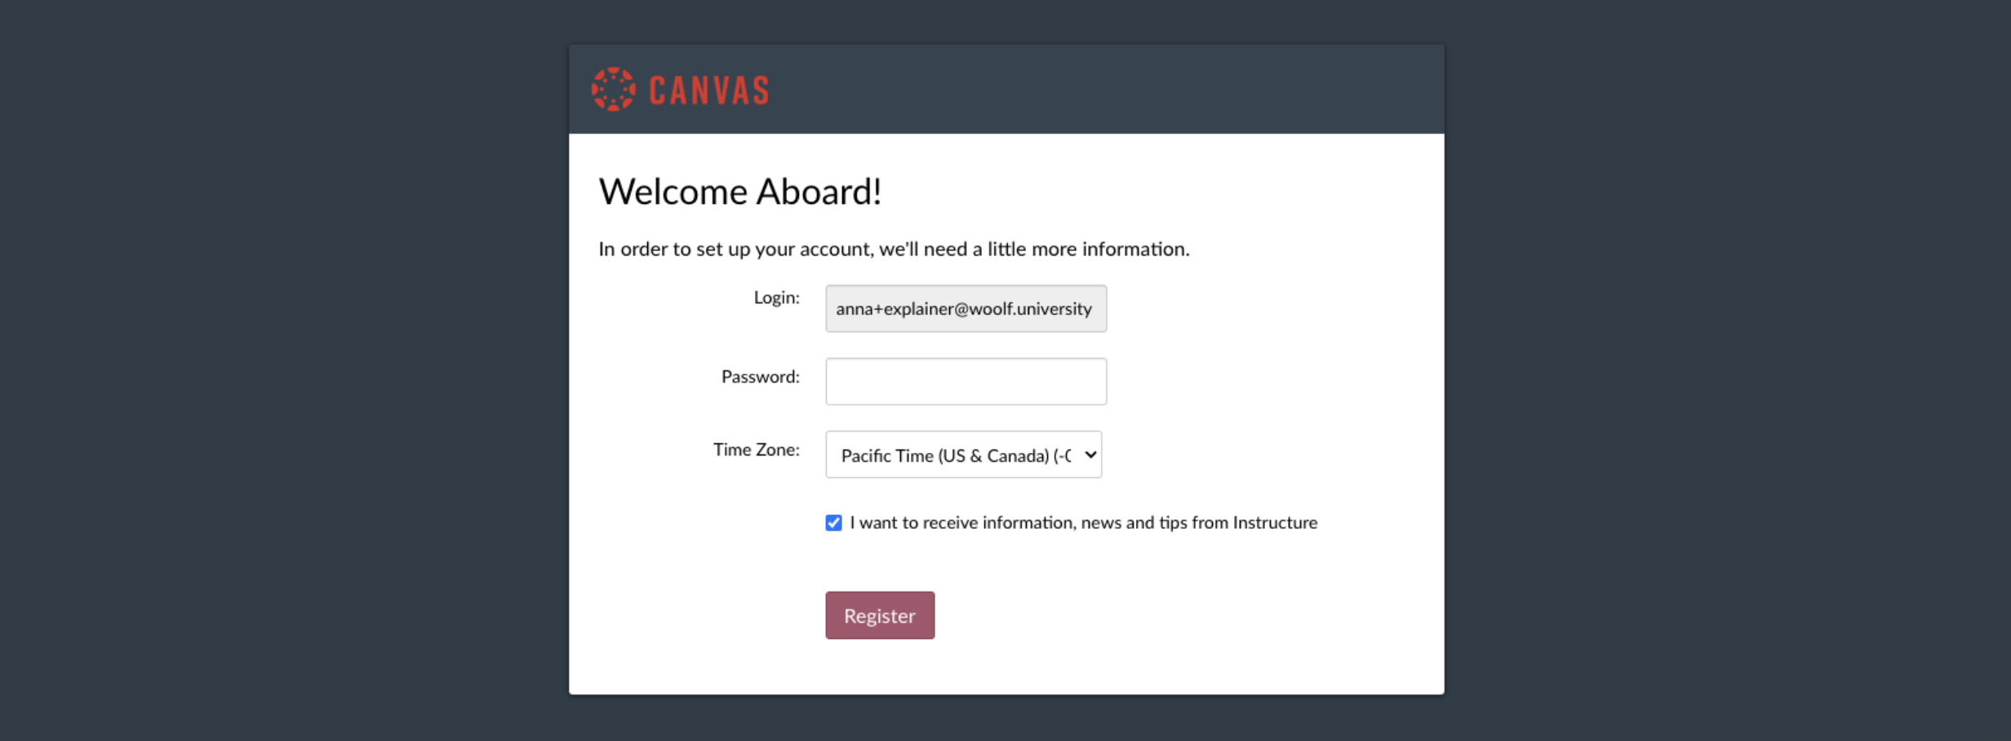Screen dimensions: 2011x741
Task: Click the chevron arrow on Time Zone selector
Action: (1090, 455)
